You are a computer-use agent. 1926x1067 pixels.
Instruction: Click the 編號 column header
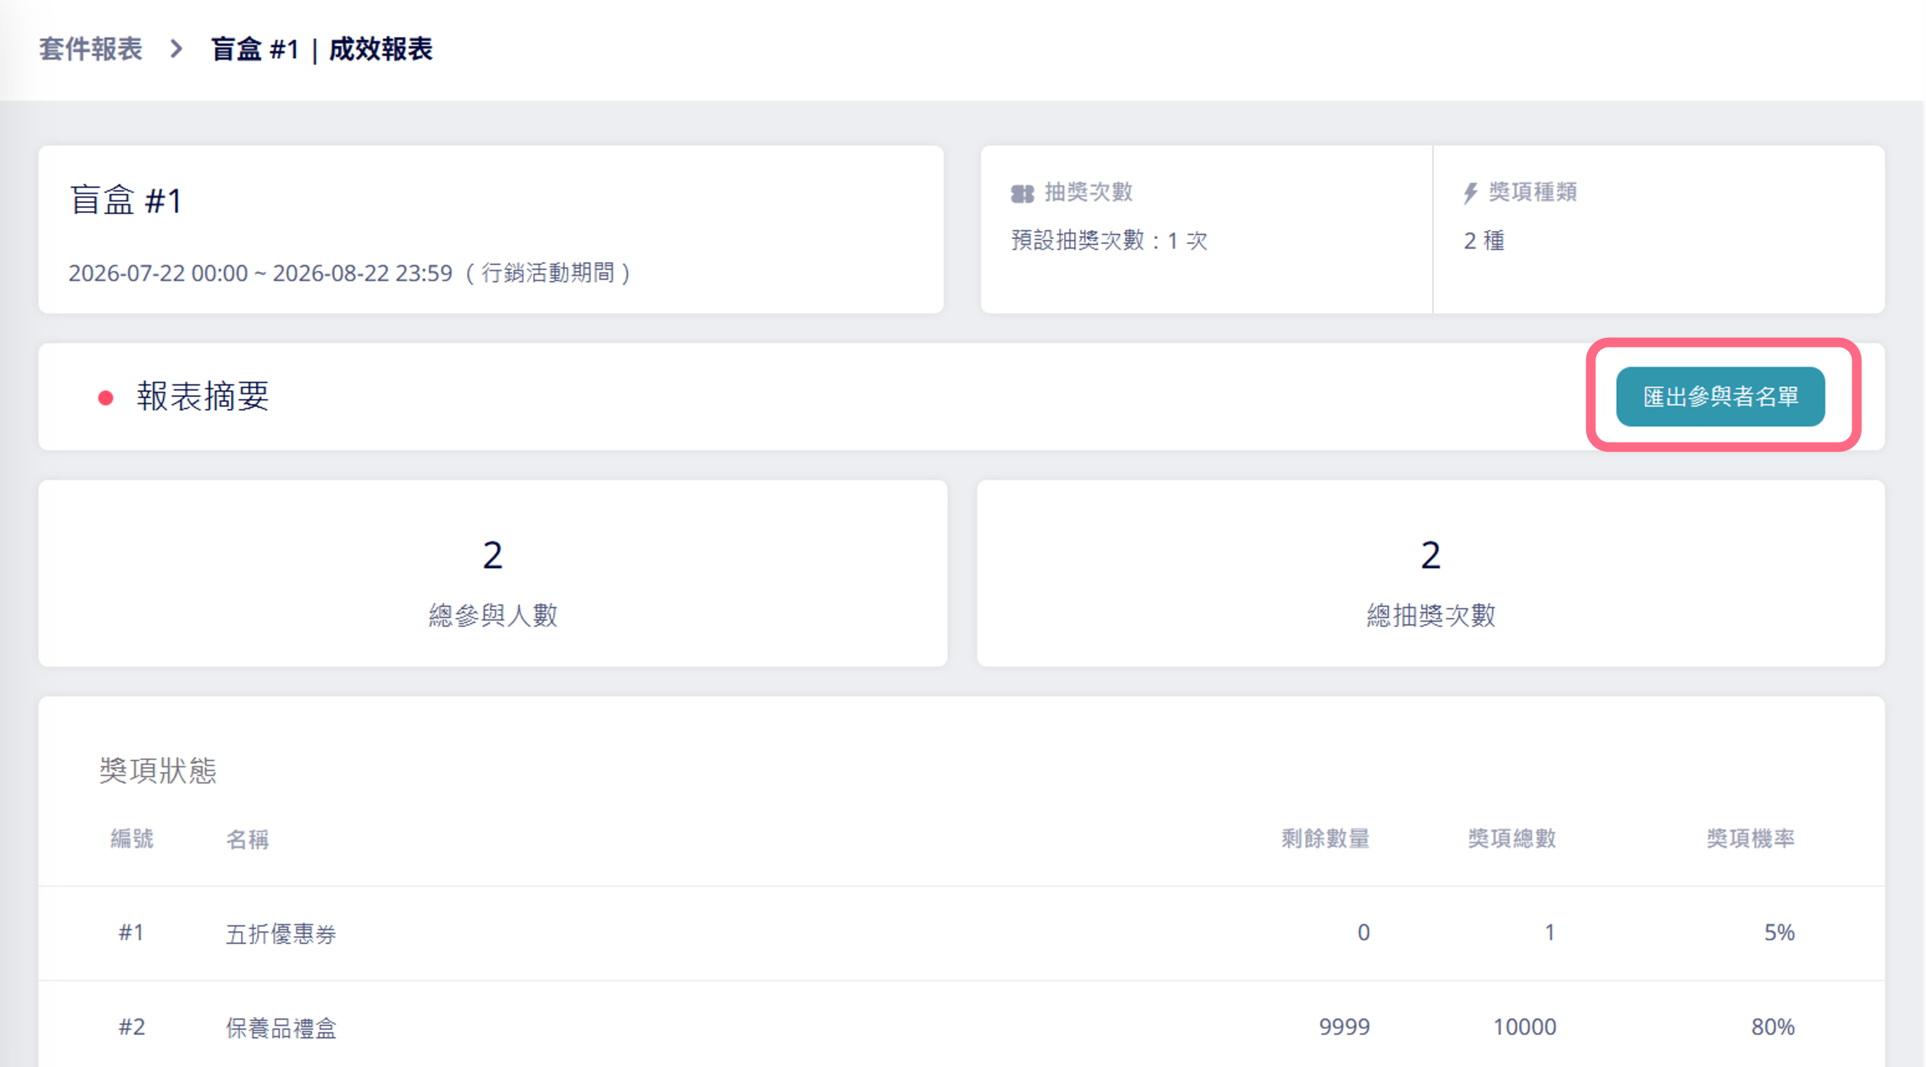point(132,839)
